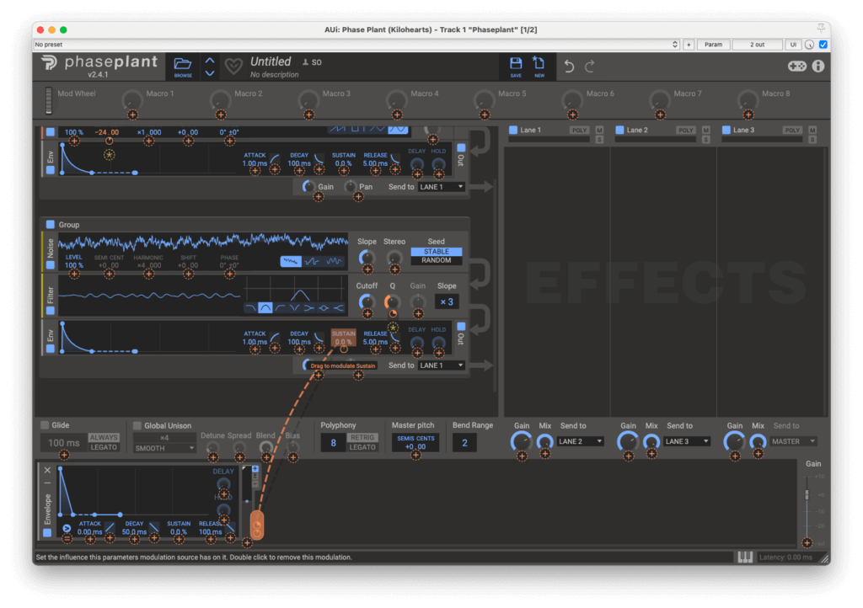
Task: Click the Bend Range value field
Action: click(464, 443)
